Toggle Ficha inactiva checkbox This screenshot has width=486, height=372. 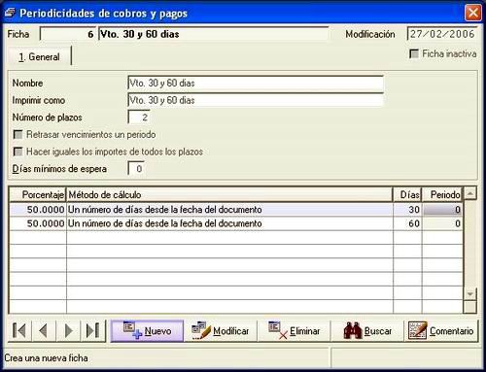414,53
